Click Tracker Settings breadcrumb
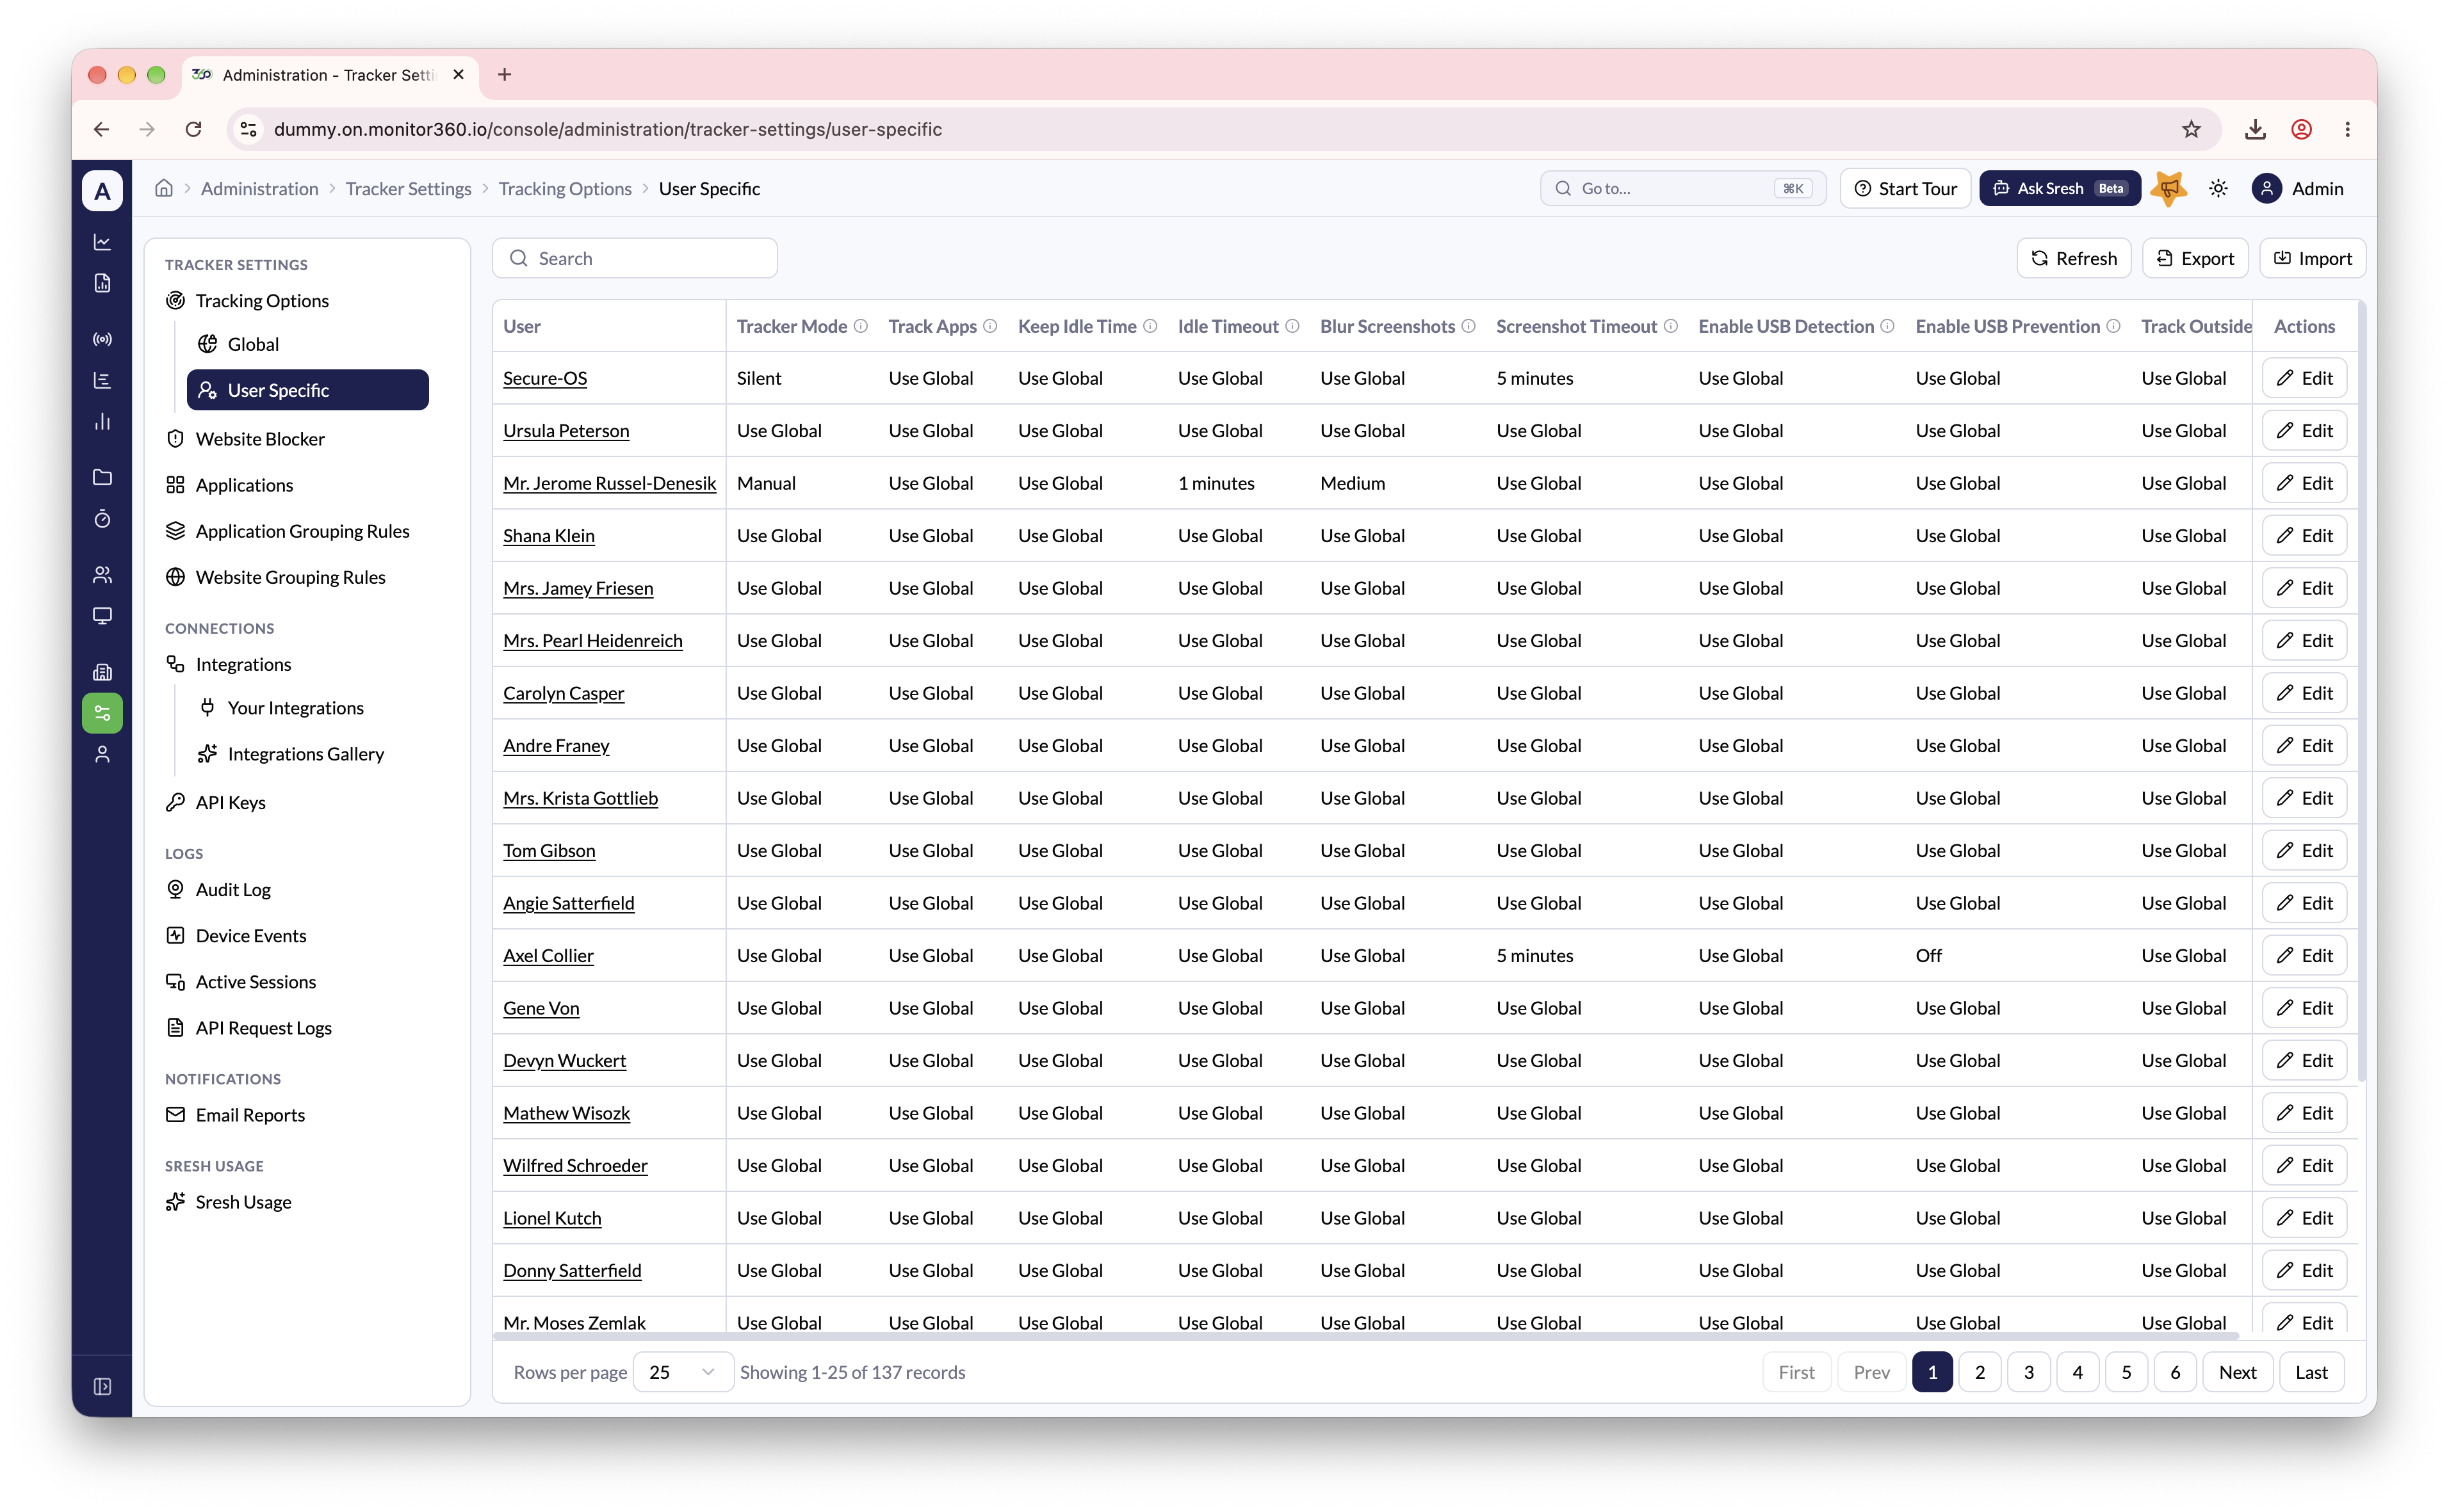 (408, 188)
